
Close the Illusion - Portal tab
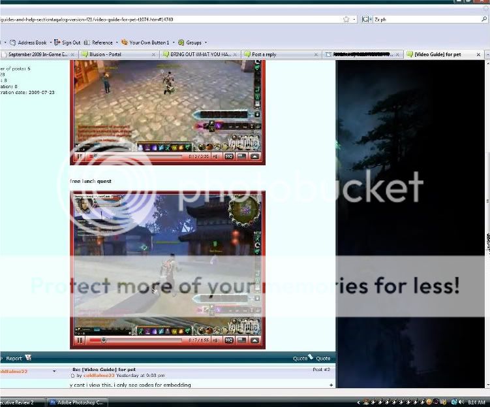[x=153, y=55]
